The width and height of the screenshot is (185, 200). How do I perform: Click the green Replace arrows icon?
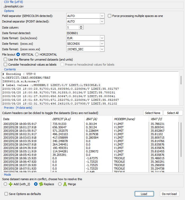click(x=41, y=184)
